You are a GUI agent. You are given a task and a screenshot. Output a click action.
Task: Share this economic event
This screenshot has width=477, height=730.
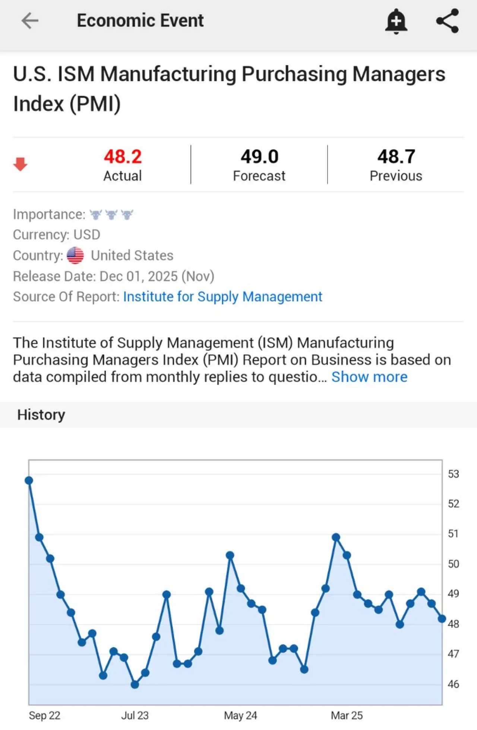[x=447, y=21]
